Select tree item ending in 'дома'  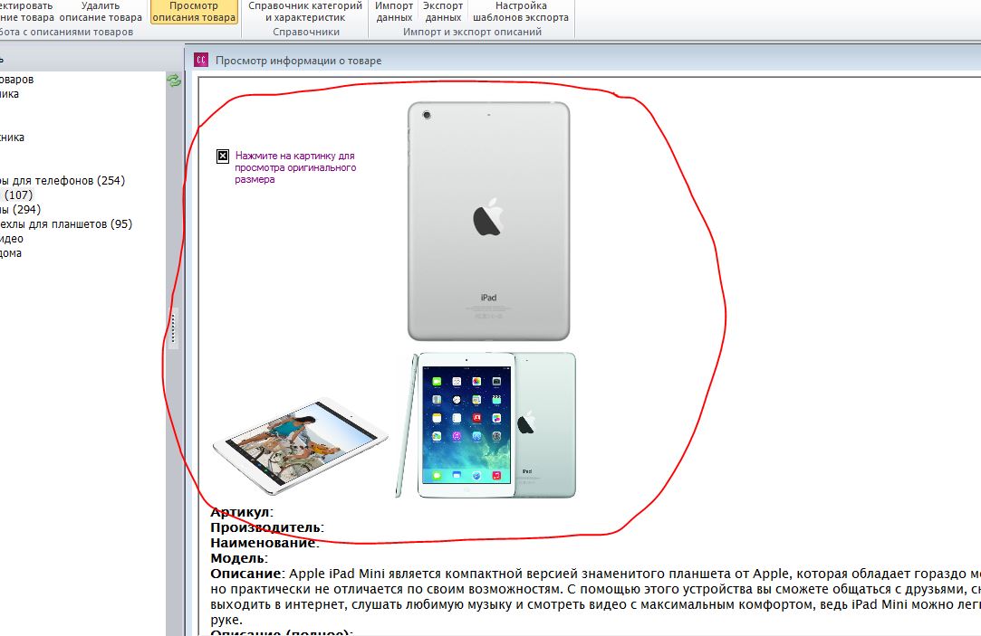(x=11, y=253)
